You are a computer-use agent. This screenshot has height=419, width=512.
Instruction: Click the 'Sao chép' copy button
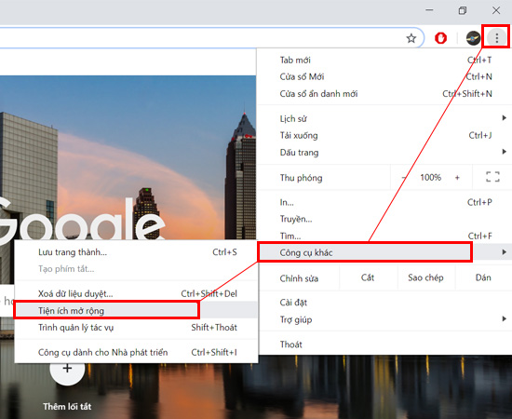(x=425, y=277)
